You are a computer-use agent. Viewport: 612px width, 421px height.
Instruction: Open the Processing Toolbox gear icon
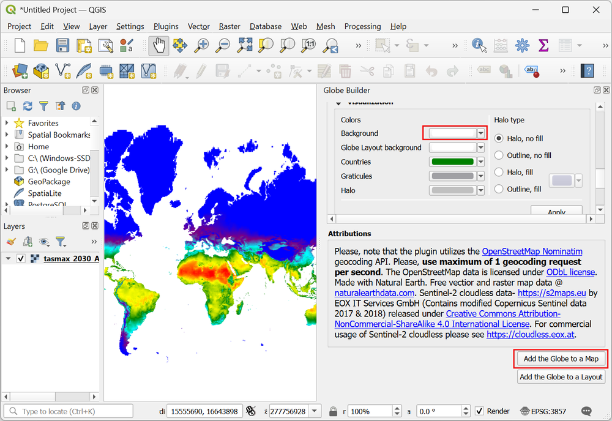click(x=522, y=45)
